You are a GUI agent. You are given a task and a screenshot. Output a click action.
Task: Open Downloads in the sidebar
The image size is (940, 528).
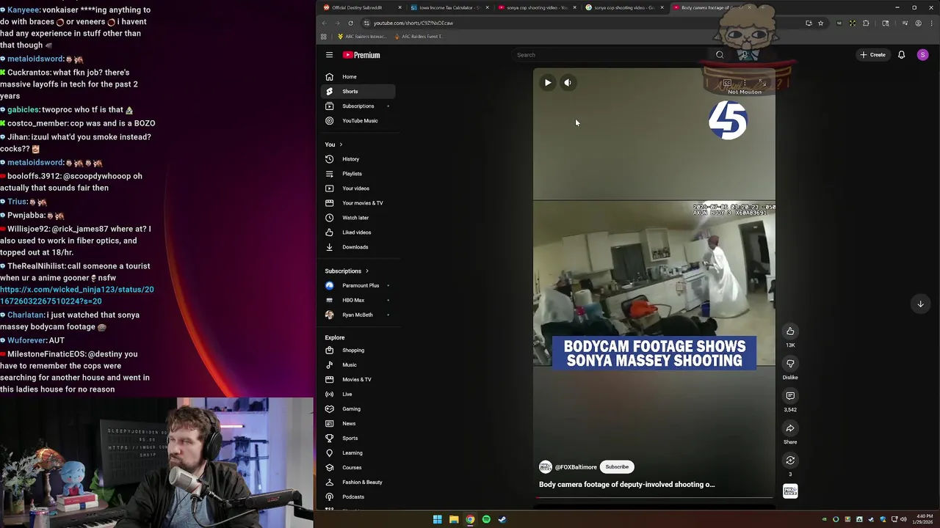tap(358, 247)
